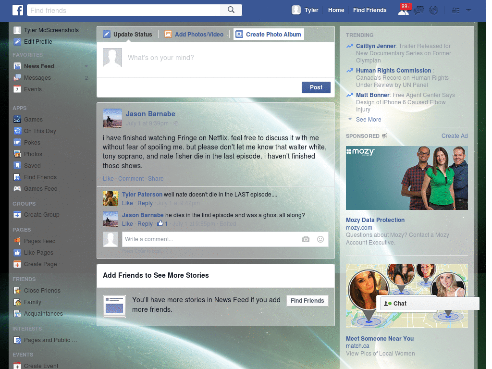
Task: Open News Feed options dropdown arrow
Action: [x=86, y=66]
